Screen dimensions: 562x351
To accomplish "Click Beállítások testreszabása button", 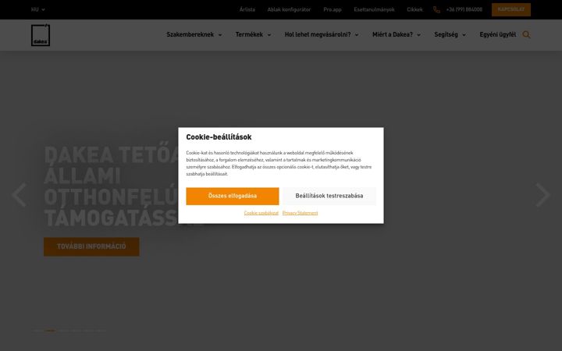I will 329,197.
